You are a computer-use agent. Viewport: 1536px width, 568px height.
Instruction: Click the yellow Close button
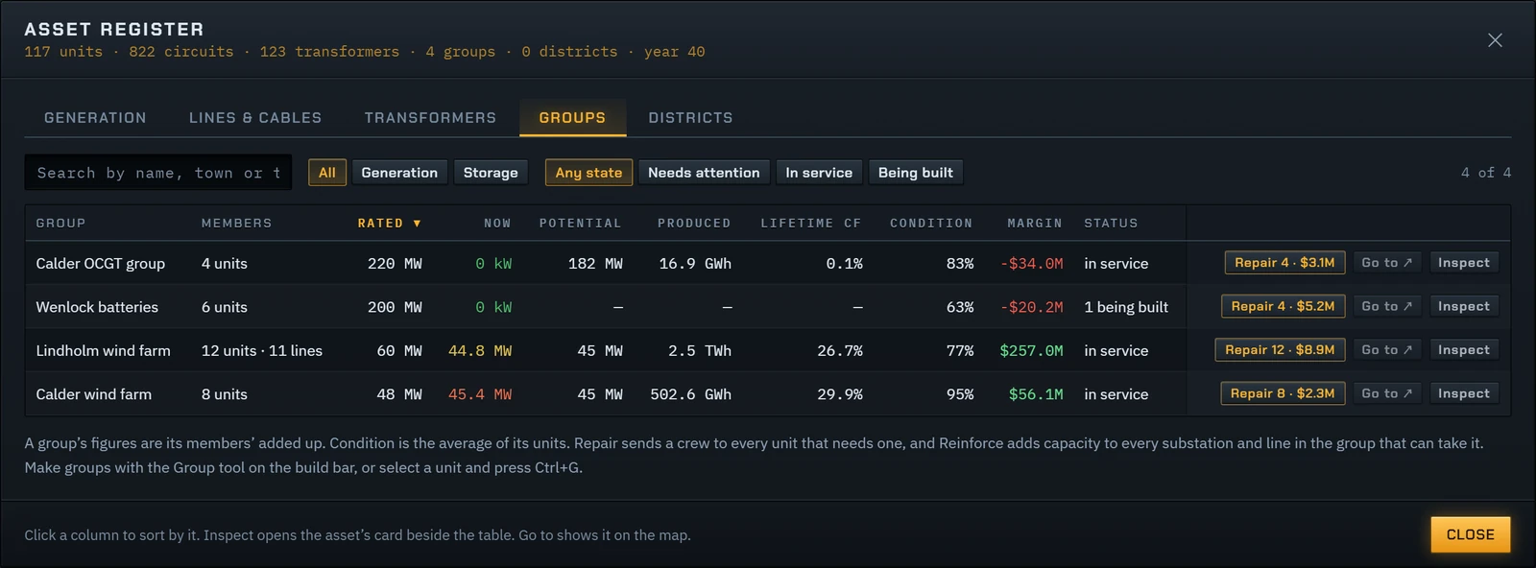1471,534
